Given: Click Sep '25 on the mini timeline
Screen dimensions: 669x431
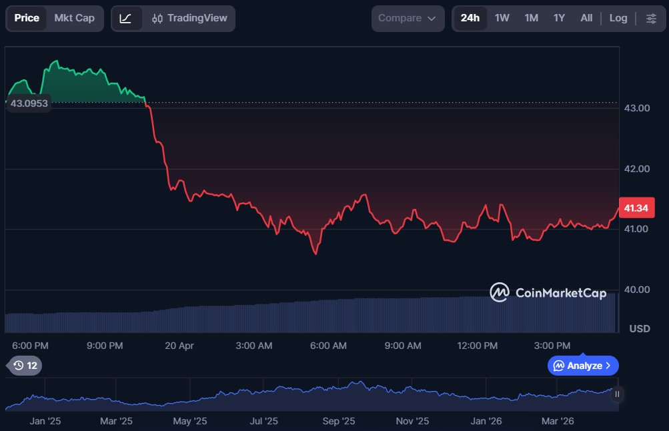Looking at the screenshot, I should tap(339, 421).
